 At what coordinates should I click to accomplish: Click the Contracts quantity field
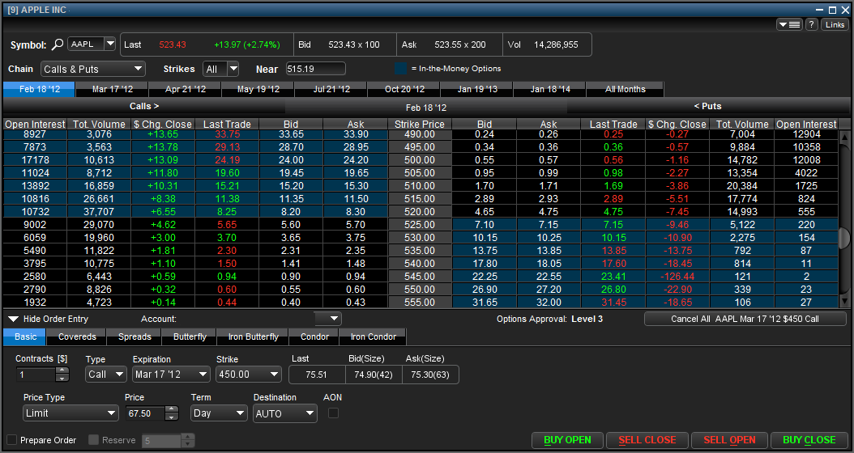[x=36, y=375]
